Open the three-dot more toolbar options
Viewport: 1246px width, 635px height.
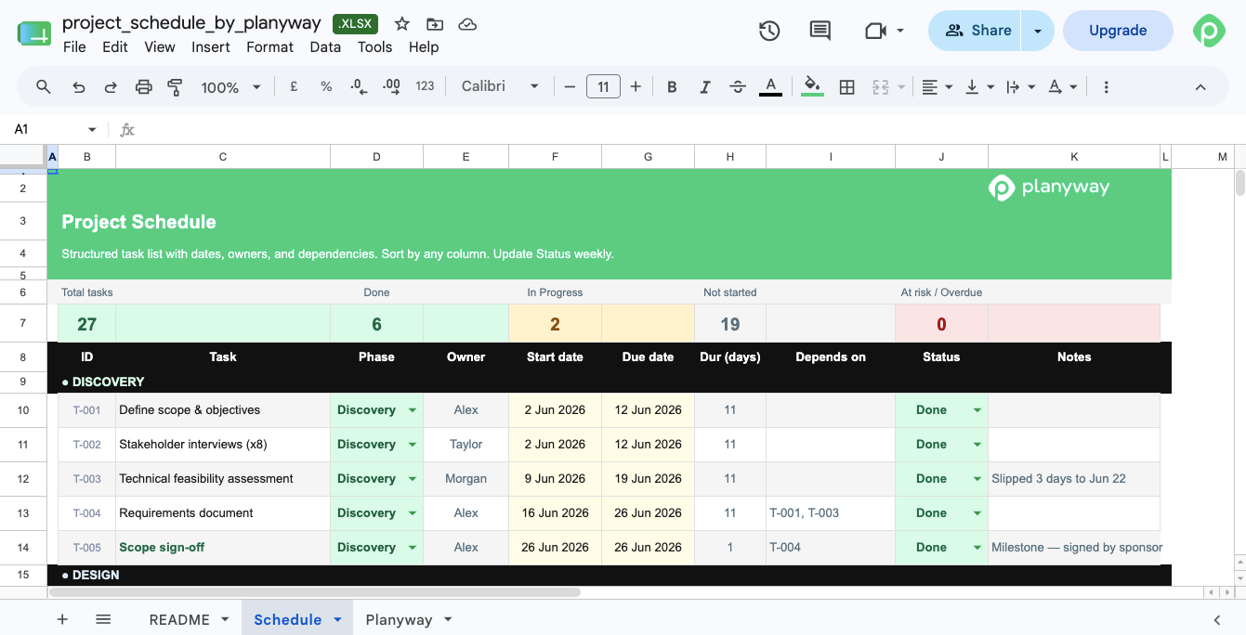pyautogui.click(x=1106, y=86)
